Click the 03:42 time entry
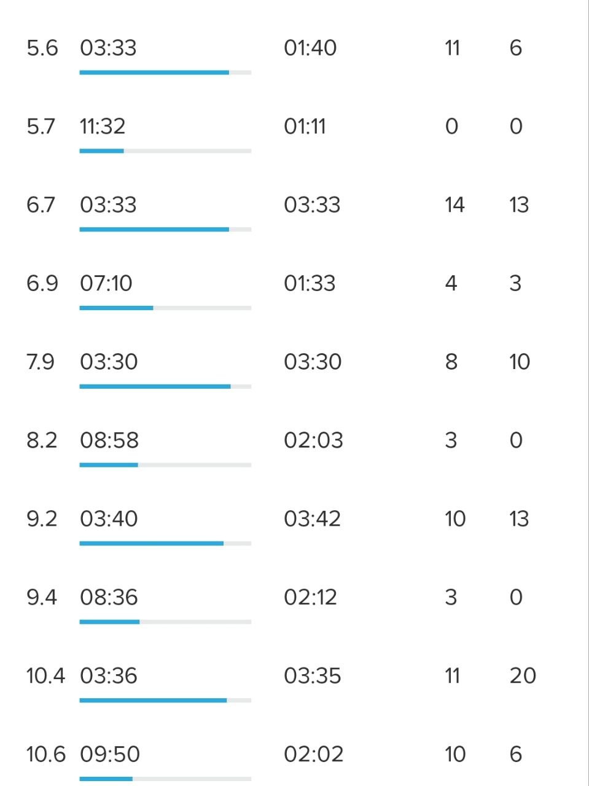Image resolution: width=589 pixels, height=786 pixels. pos(312,519)
